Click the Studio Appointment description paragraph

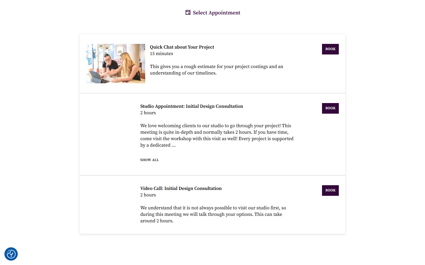coord(217,135)
